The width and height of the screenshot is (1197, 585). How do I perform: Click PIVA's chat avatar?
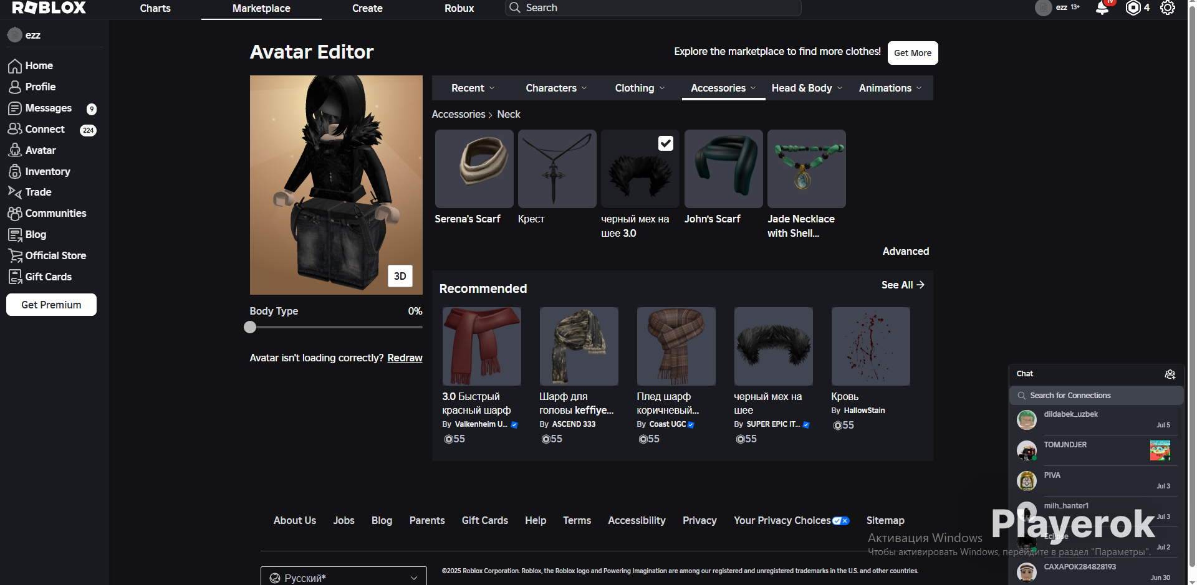[x=1027, y=481]
